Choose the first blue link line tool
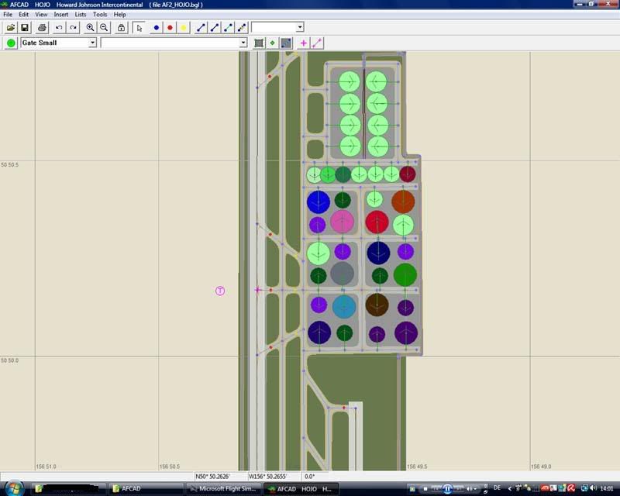 point(201,27)
